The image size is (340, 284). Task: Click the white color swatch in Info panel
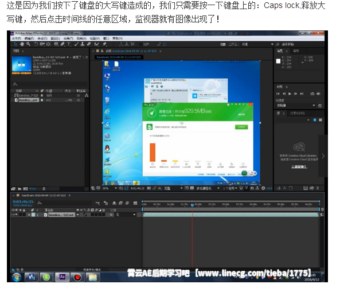(x=278, y=61)
